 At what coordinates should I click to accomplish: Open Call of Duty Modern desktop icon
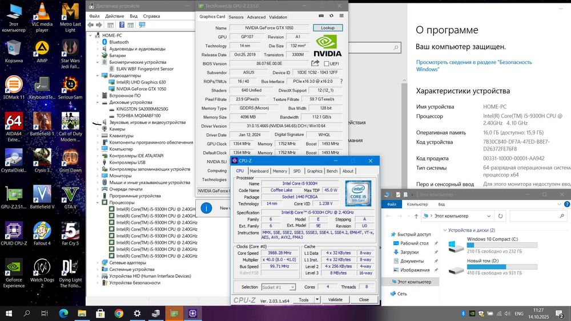pos(70,127)
